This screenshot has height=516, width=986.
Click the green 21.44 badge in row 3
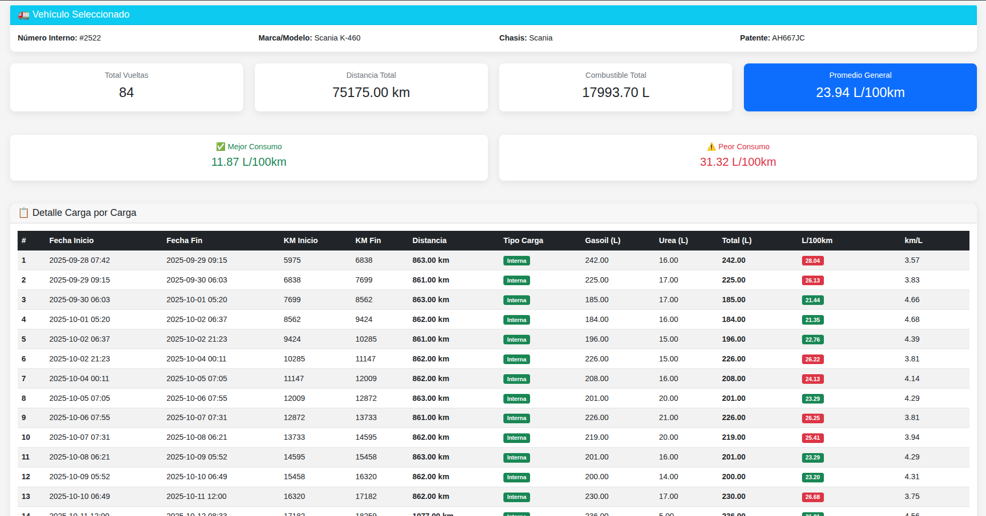812,300
